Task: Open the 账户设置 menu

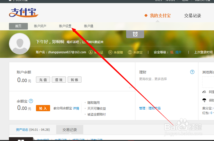Action: tap(65, 26)
